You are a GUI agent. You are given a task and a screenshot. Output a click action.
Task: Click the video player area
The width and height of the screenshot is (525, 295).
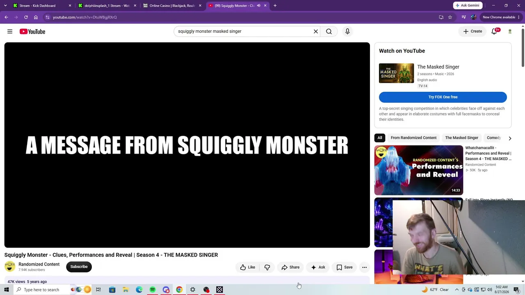tap(187, 145)
